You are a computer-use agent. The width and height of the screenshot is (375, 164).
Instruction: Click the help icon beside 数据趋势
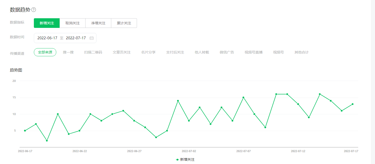pos(34,10)
